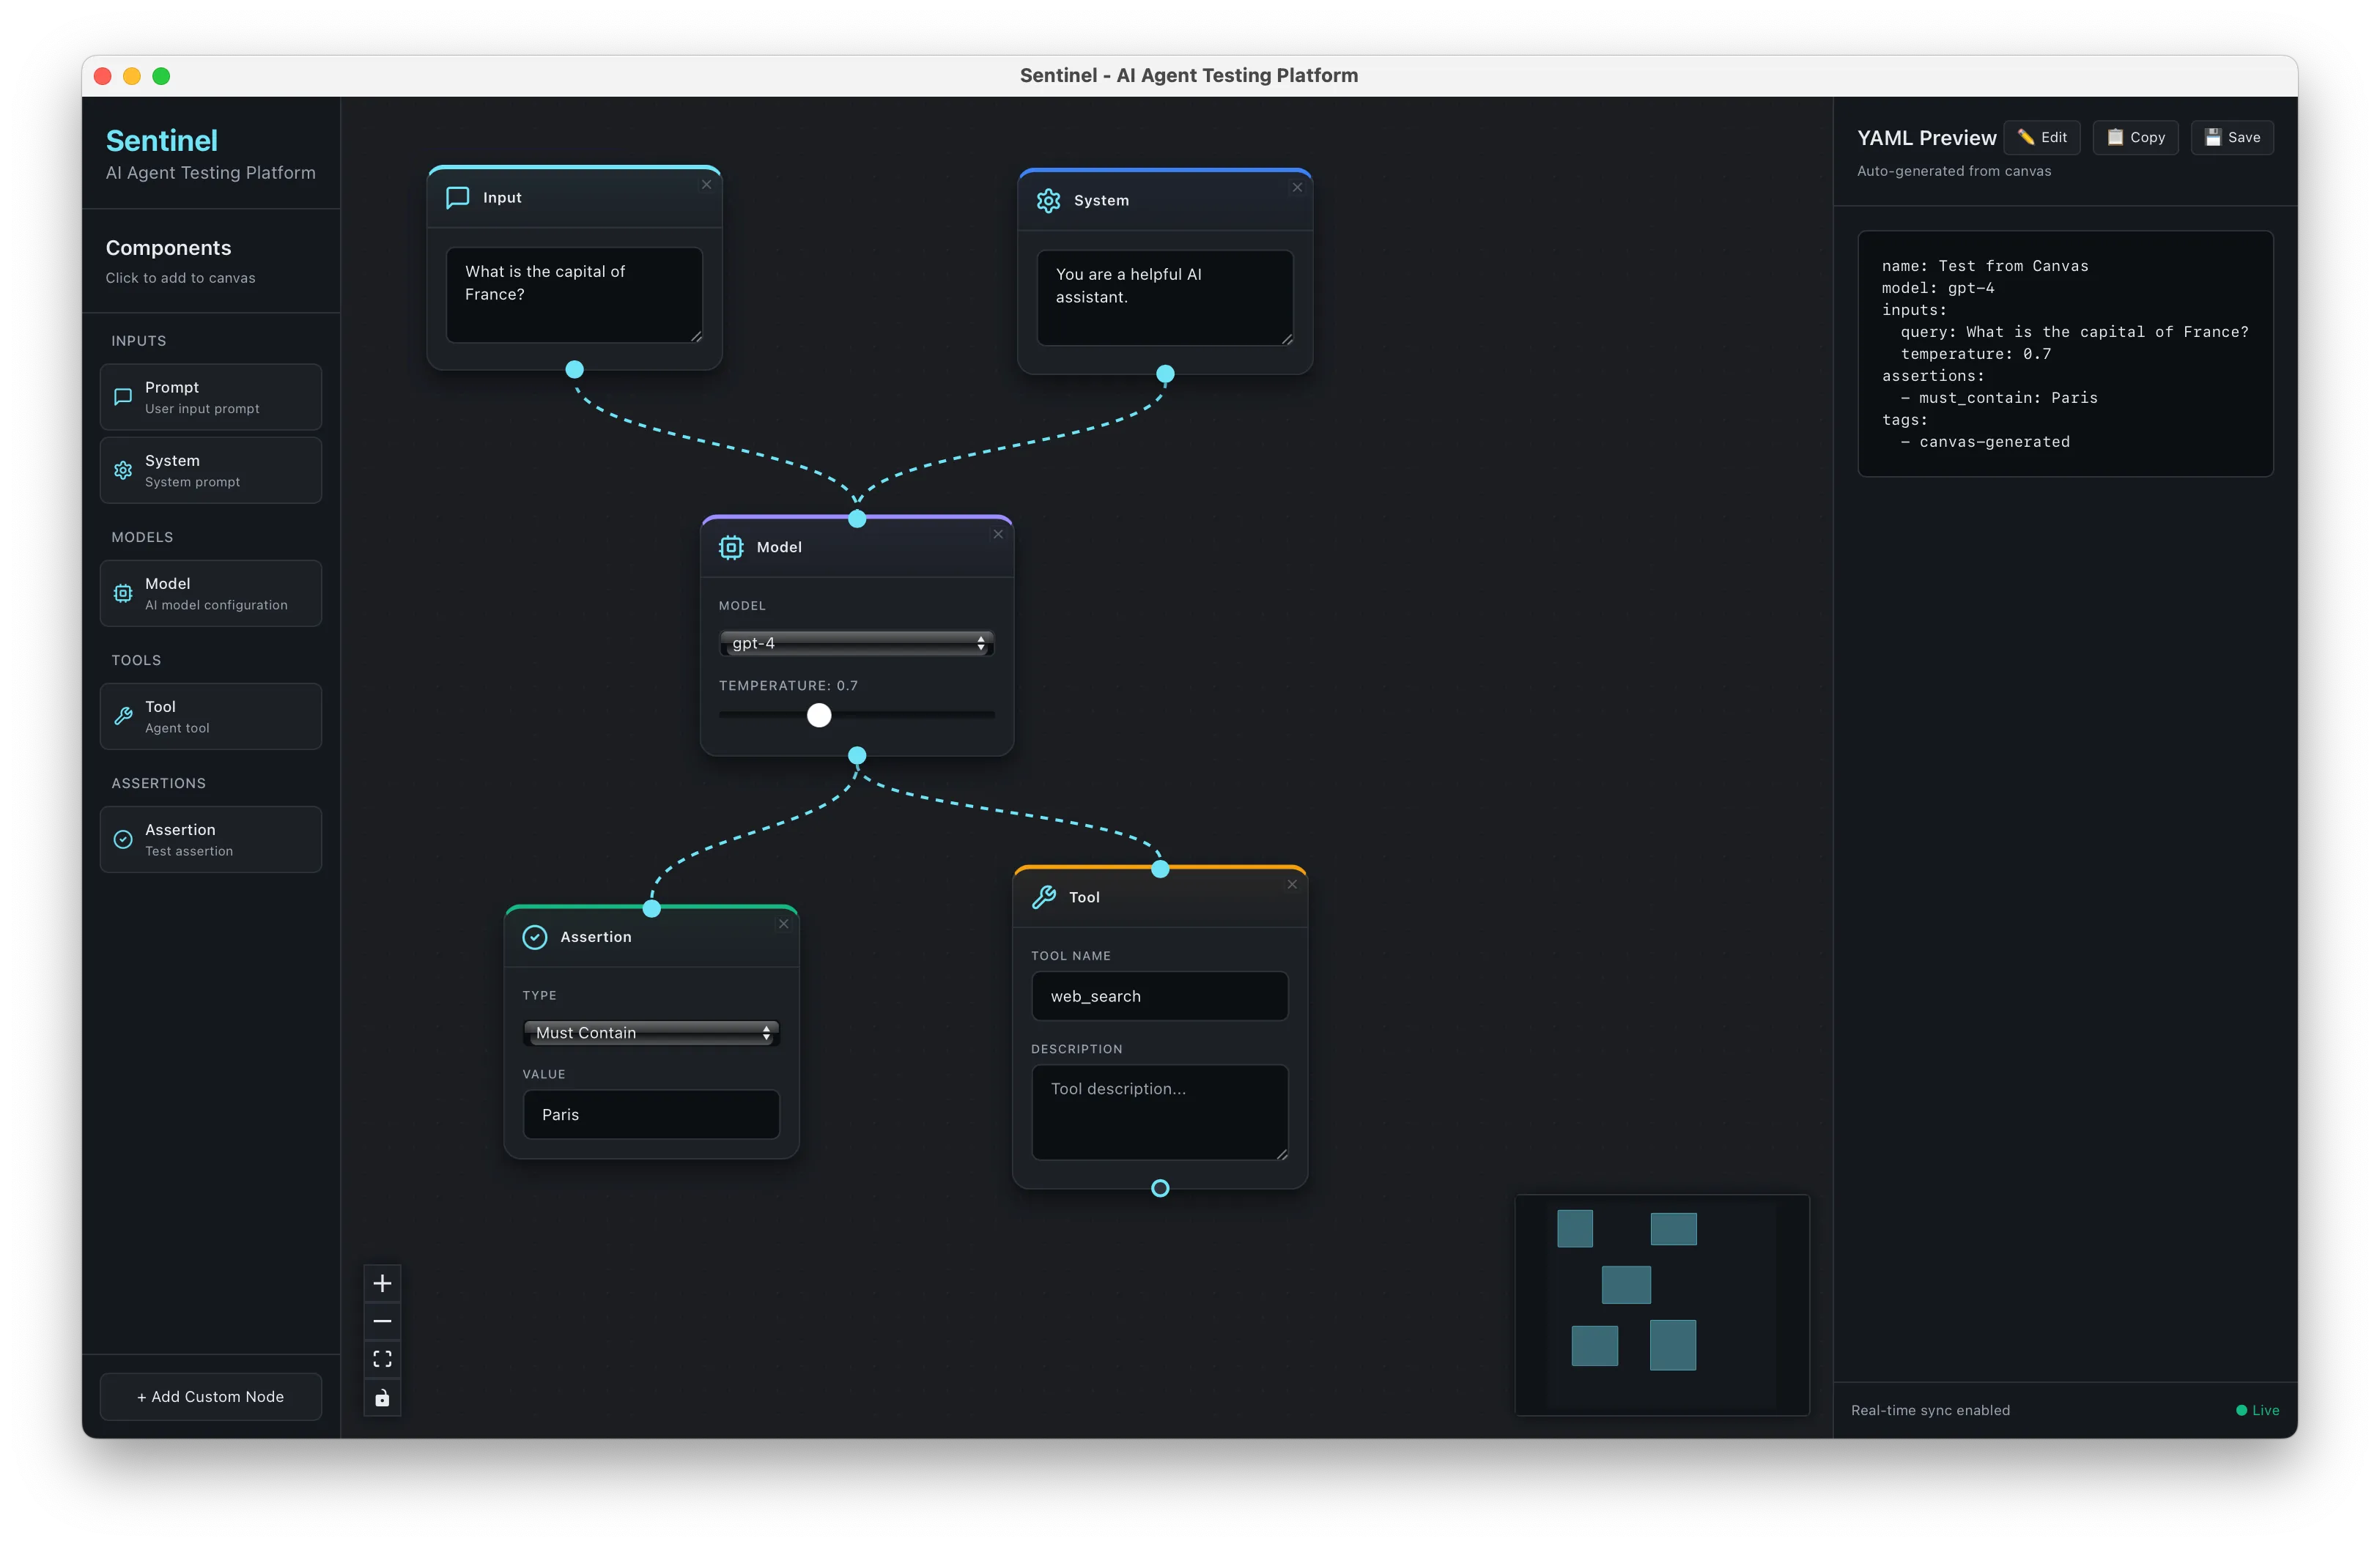The width and height of the screenshot is (2380, 1547).
Task: Add a Model component to canvas
Action: [x=211, y=593]
